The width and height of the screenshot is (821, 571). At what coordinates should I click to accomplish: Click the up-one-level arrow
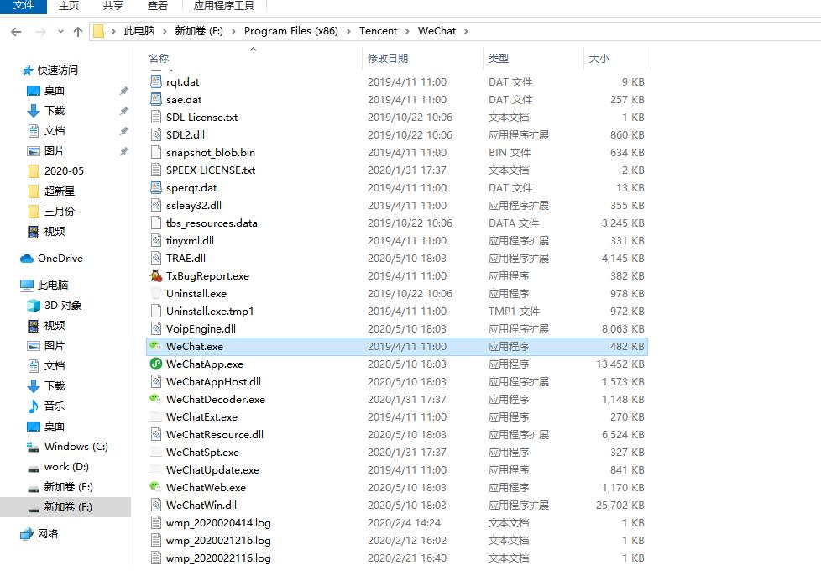[x=77, y=30]
